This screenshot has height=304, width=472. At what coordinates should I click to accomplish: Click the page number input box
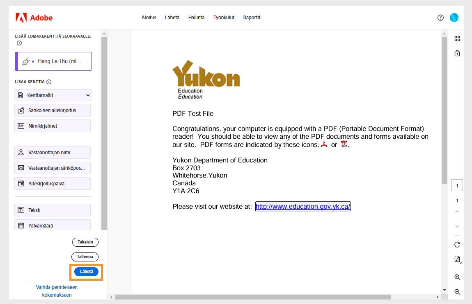(457, 185)
